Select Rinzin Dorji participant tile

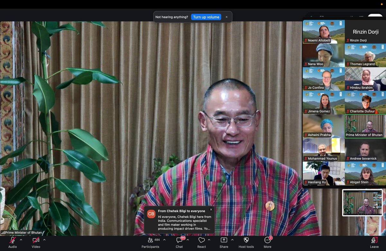(x=365, y=32)
